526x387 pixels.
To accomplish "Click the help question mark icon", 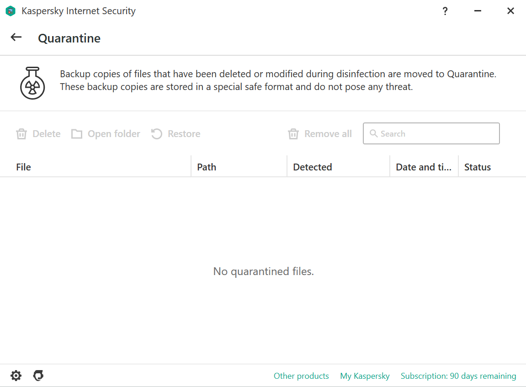I will pos(445,11).
